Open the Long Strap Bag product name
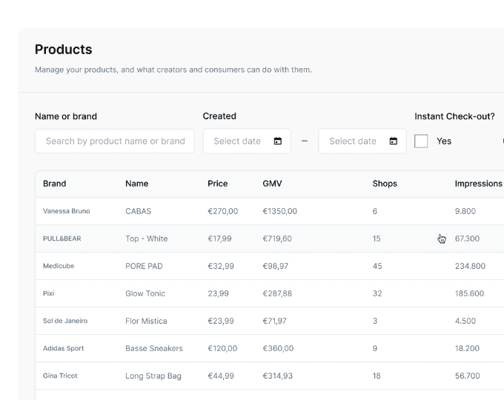Image resolution: width=504 pixels, height=400 pixels. tap(153, 376)
